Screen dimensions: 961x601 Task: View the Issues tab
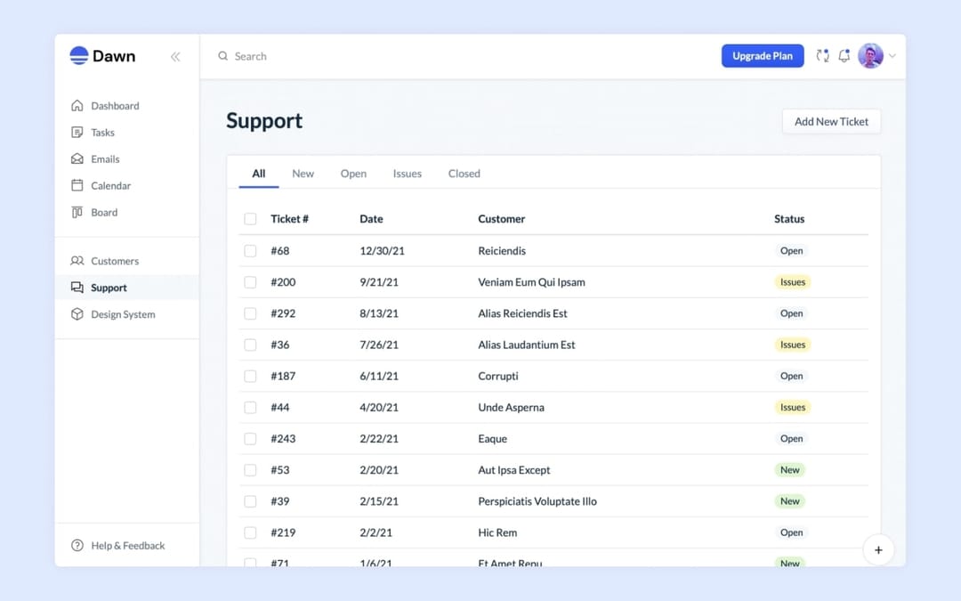pos(407,174)
